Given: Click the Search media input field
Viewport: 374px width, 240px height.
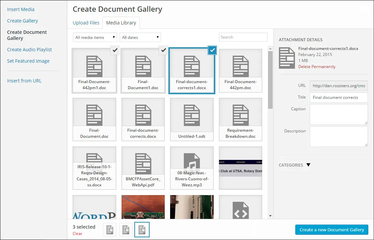Looking at the screenshot, I should pos(243,37).
